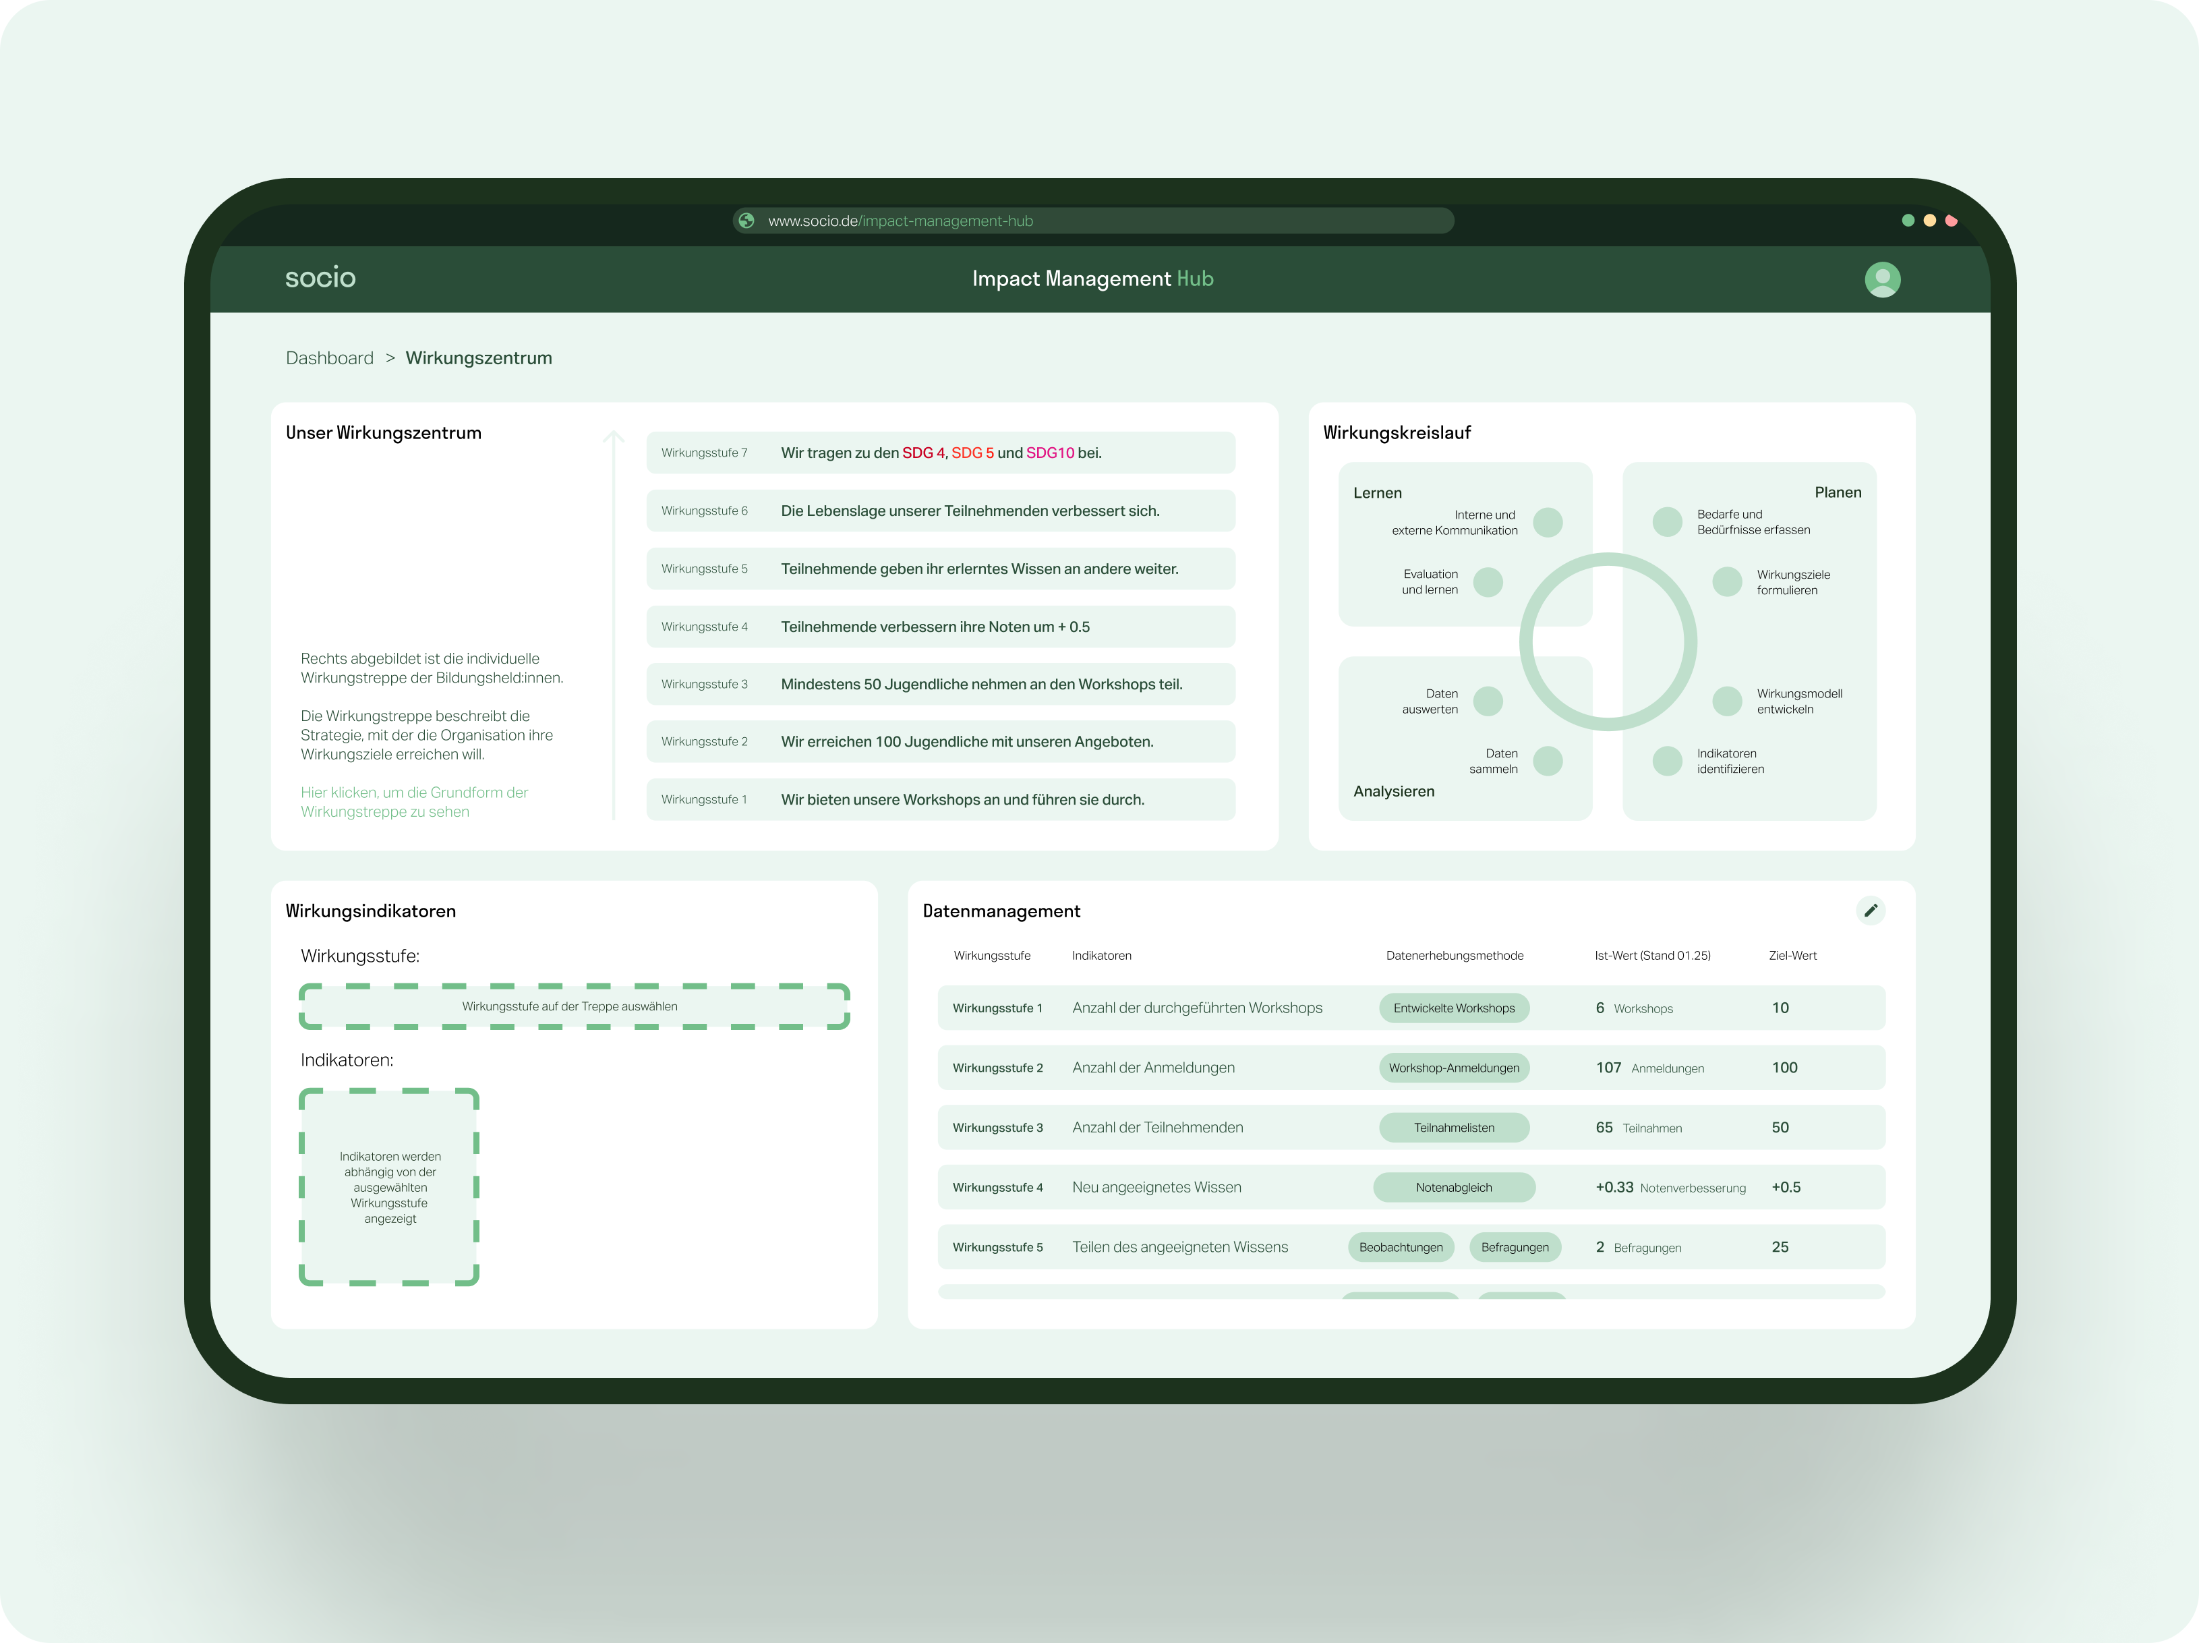Go to Dashboard in breadcrumb
The image size is (2199, 1643).
329,358
